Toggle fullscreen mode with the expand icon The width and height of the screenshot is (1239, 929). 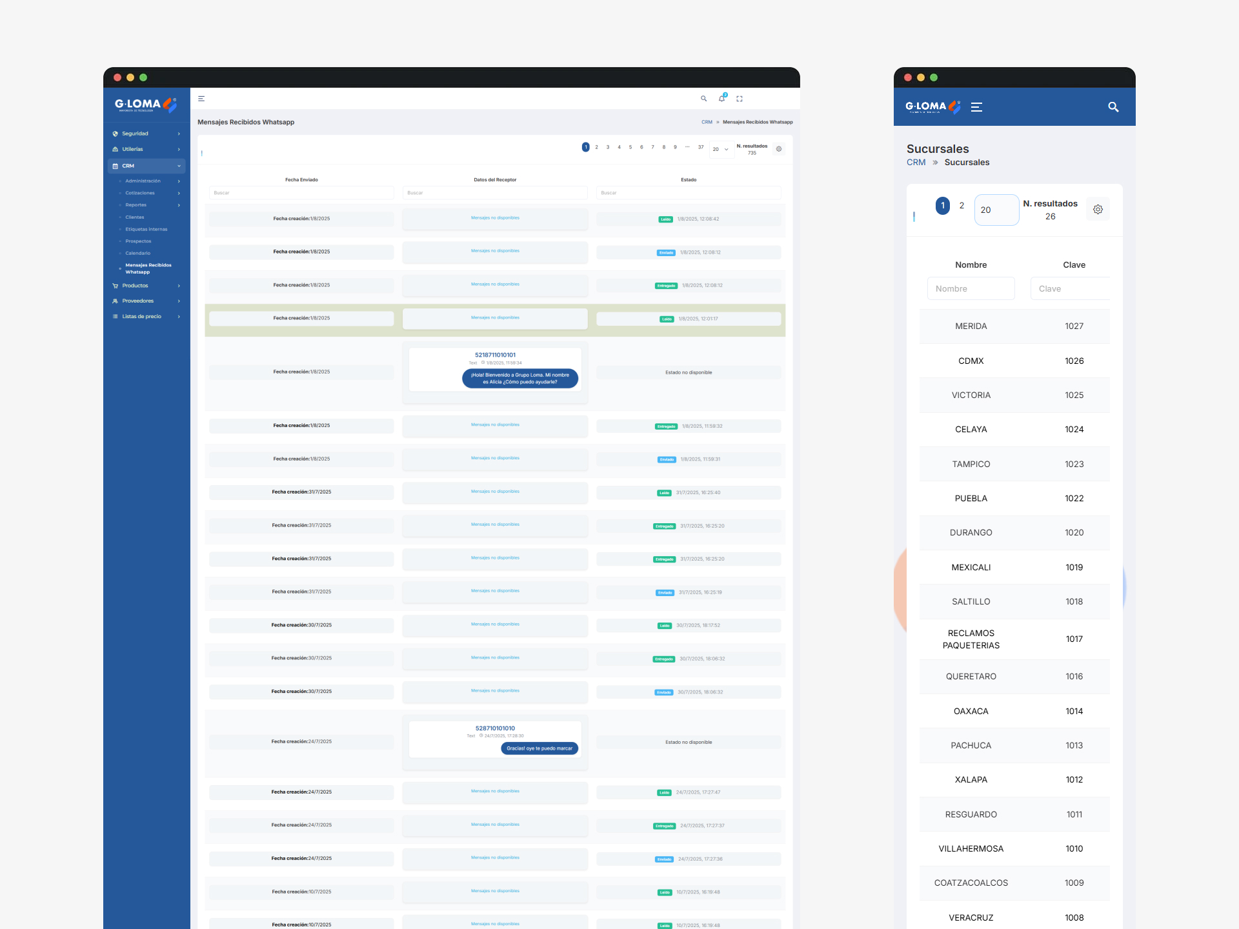740,99
